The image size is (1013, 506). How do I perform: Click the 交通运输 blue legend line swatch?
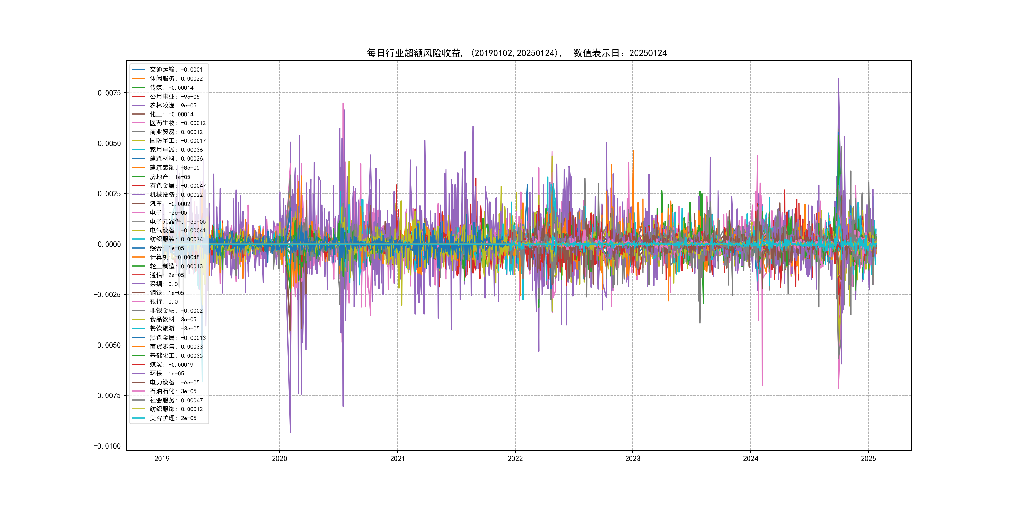click(139, 70)
